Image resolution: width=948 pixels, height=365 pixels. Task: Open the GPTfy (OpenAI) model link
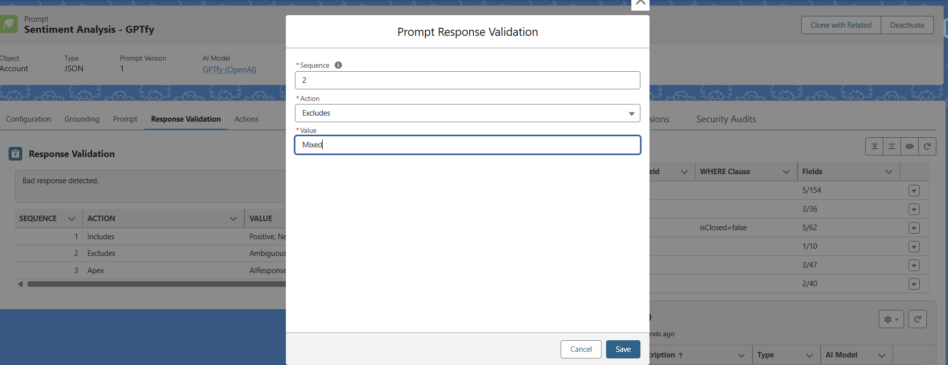point(229,70)
